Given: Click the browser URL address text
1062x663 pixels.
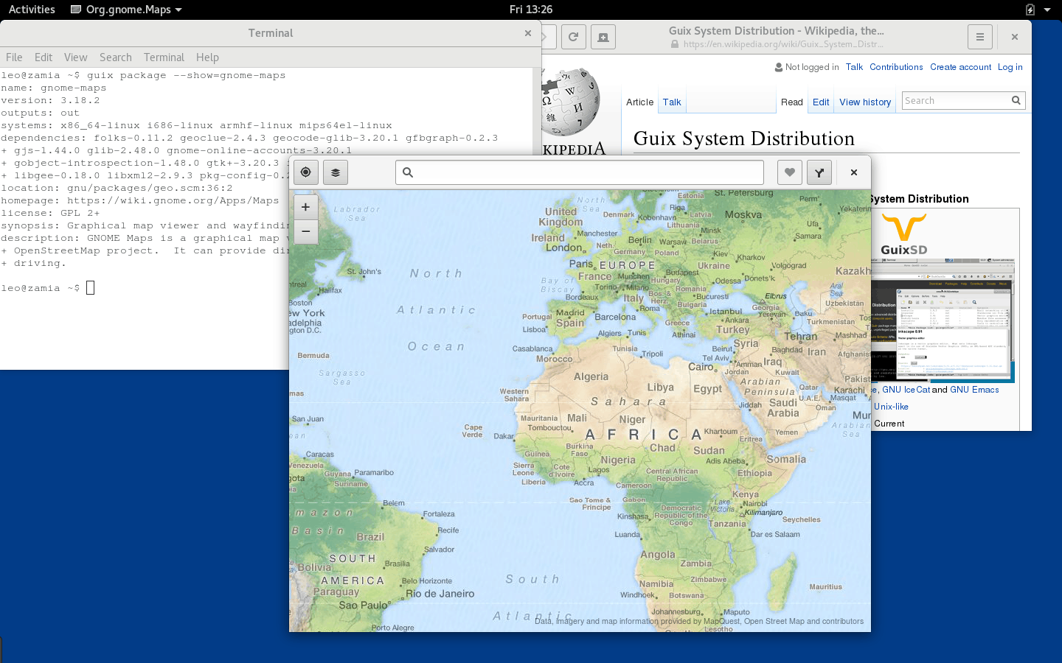Looking at the screenshot, I should pyautogui.click(x=783, y=44).
